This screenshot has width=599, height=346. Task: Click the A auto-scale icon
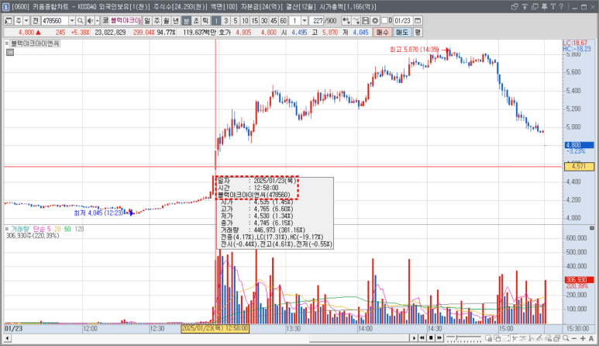(591, 338)
